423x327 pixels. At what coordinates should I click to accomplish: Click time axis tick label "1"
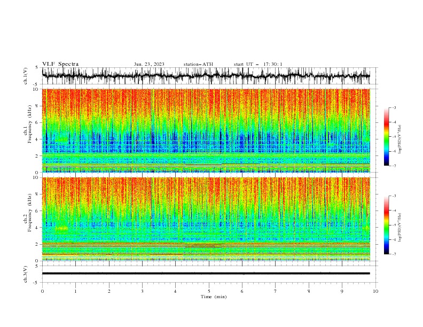(x=75, y=291)
